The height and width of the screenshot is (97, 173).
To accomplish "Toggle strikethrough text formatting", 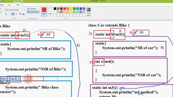I will pyautogui.click(x=24, y=14).
